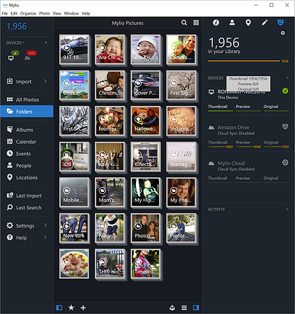Image resolution: width=295 pixels, height=314 pixels.
Task: Toggle the left sidebar panel icon at bottom
Action: (59, 308)
